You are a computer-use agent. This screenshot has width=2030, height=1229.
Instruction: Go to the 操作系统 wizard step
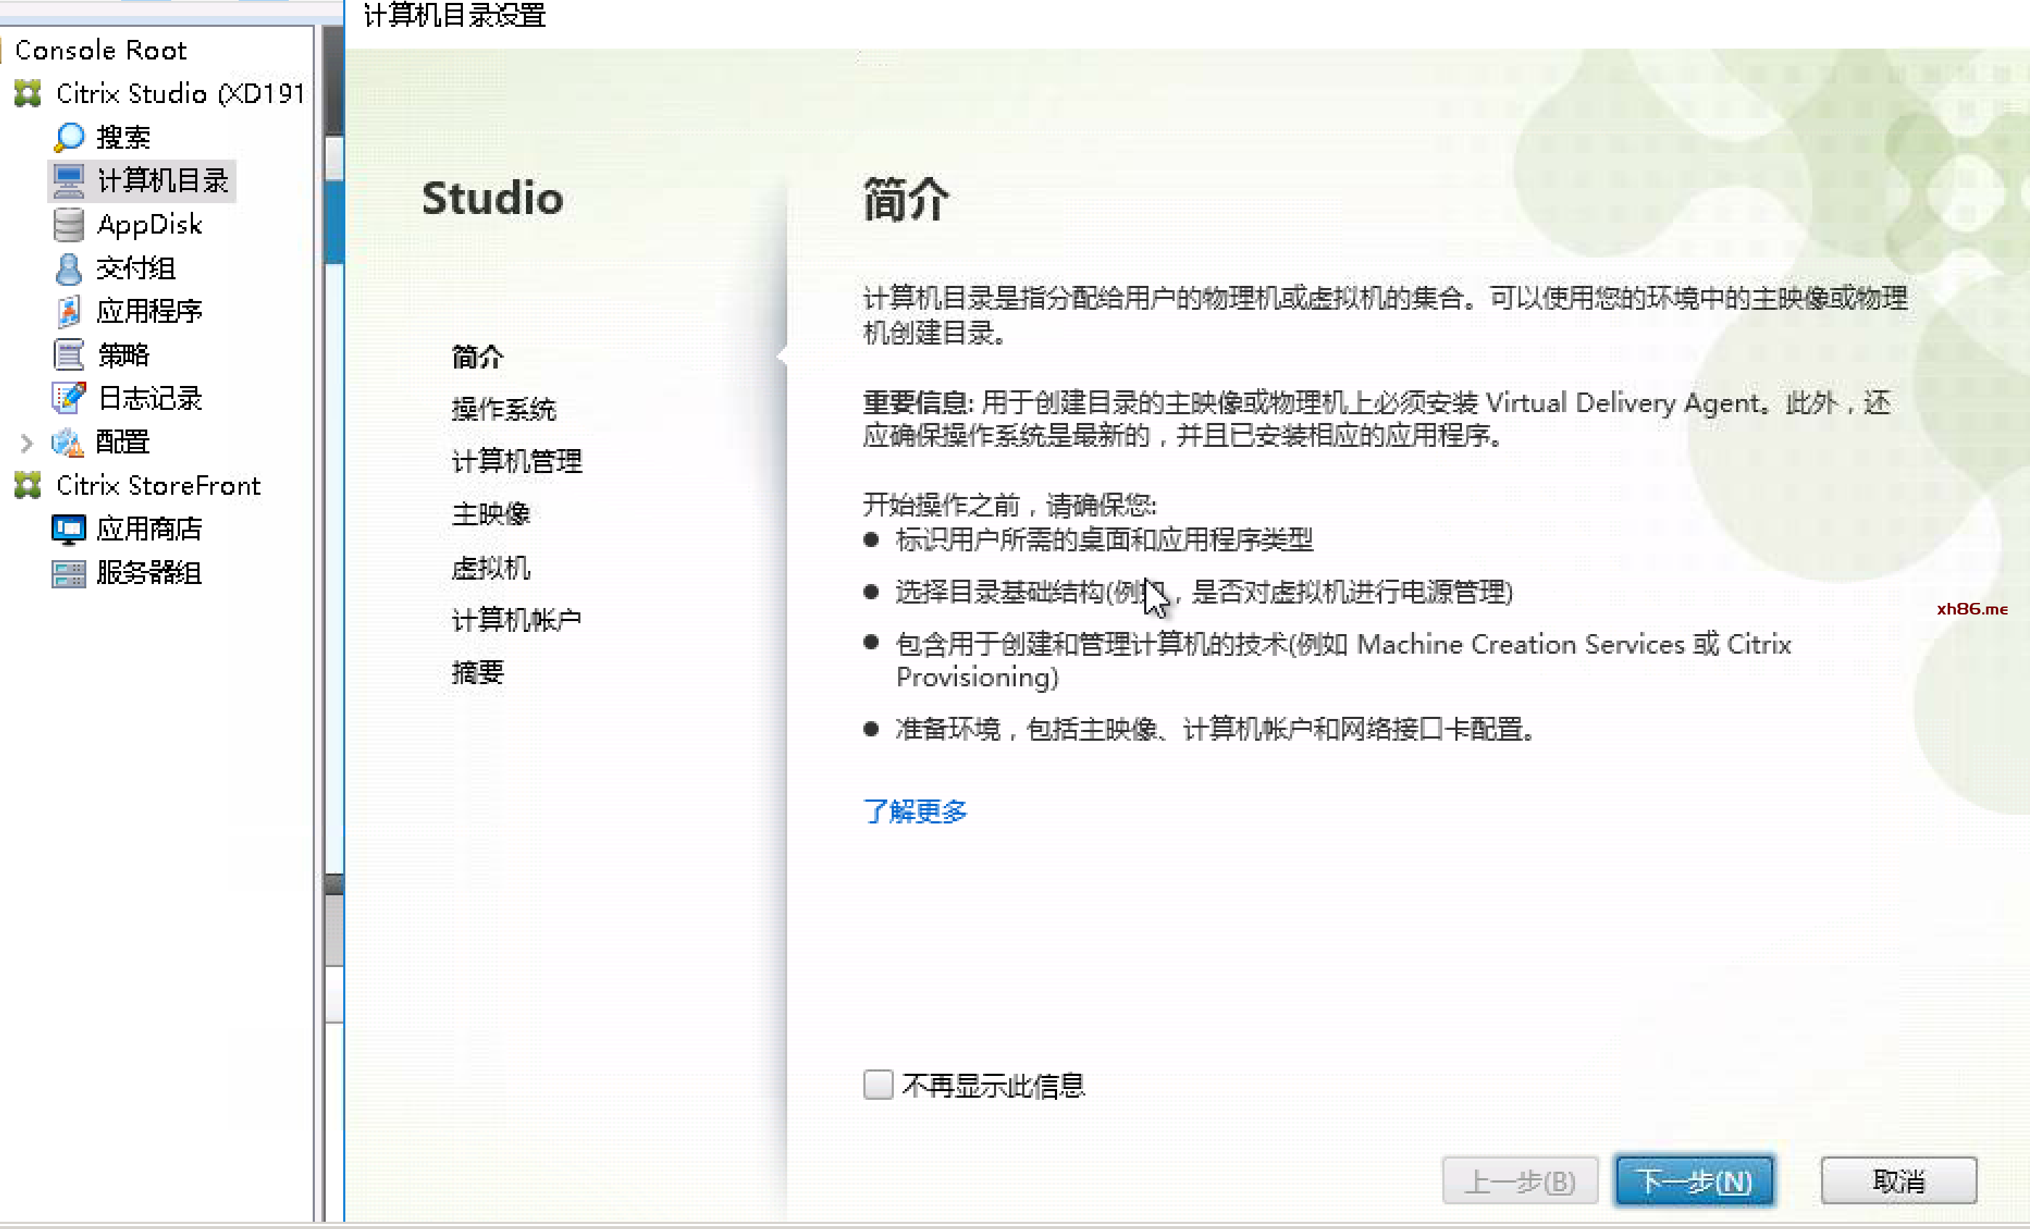(x=504, y=409)
